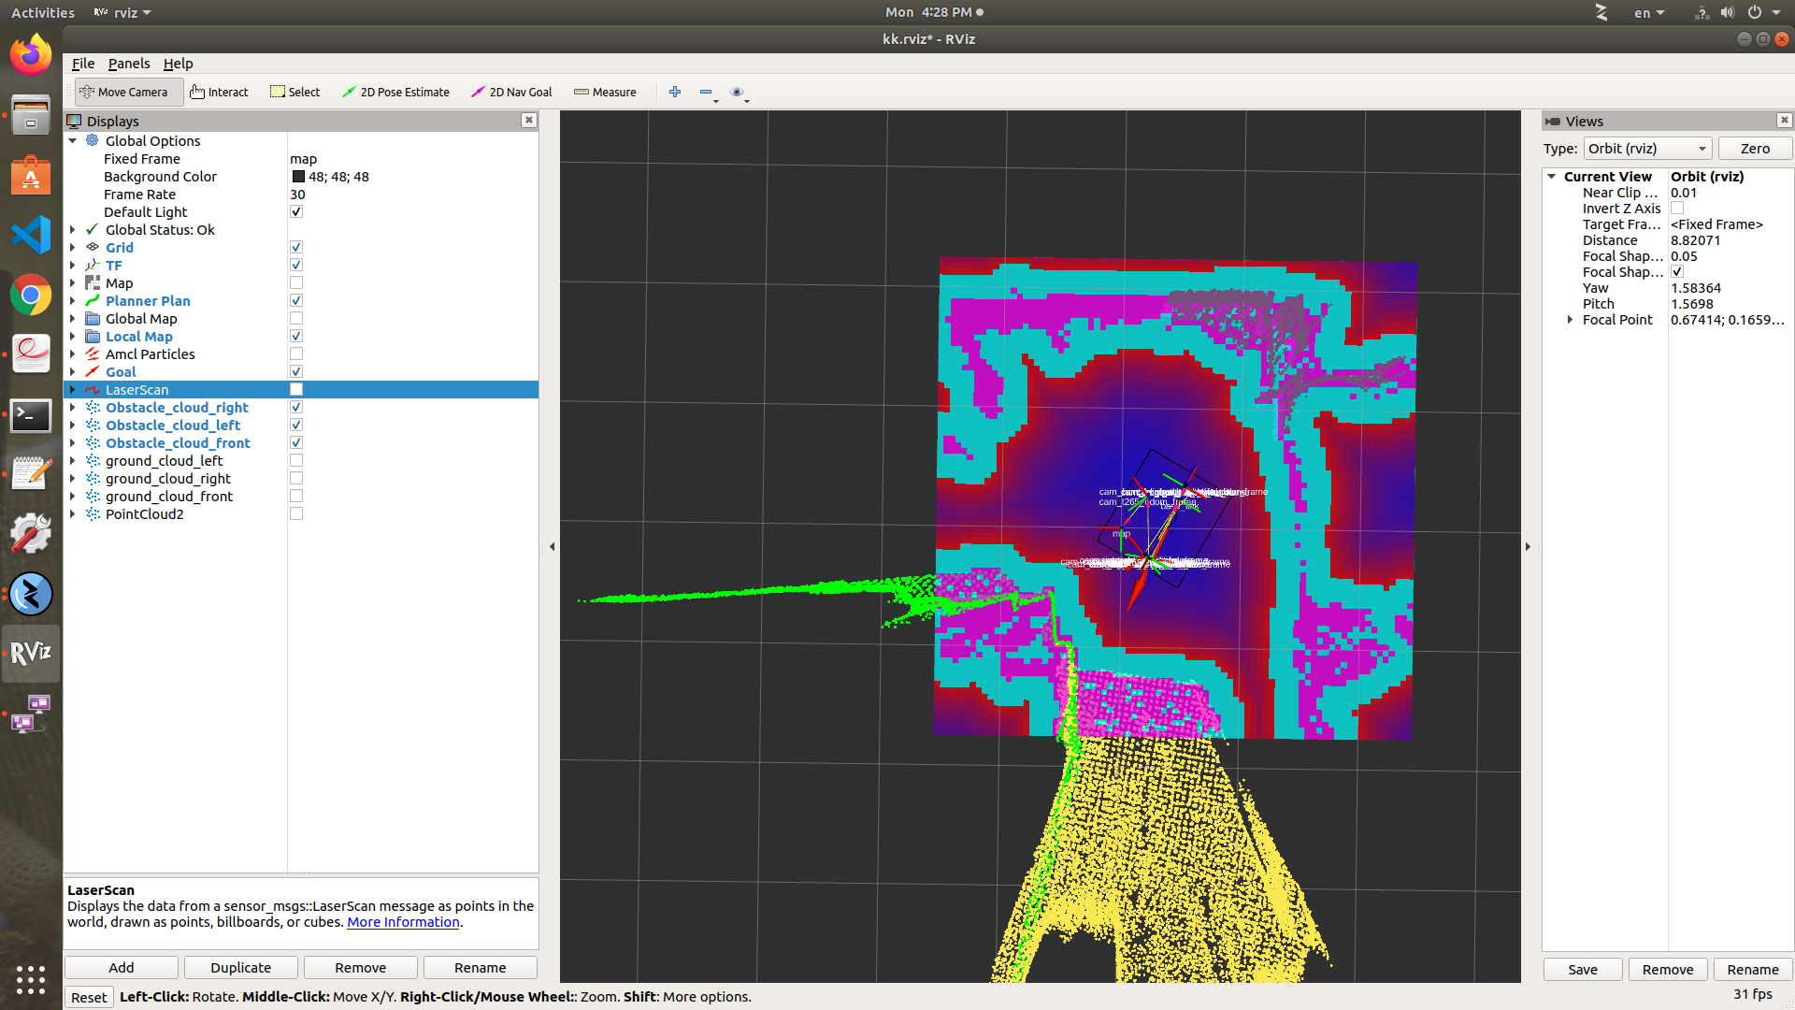Click the blue plus toolbar icon
The image size is (1795, 1010).
tap(675, 92)
